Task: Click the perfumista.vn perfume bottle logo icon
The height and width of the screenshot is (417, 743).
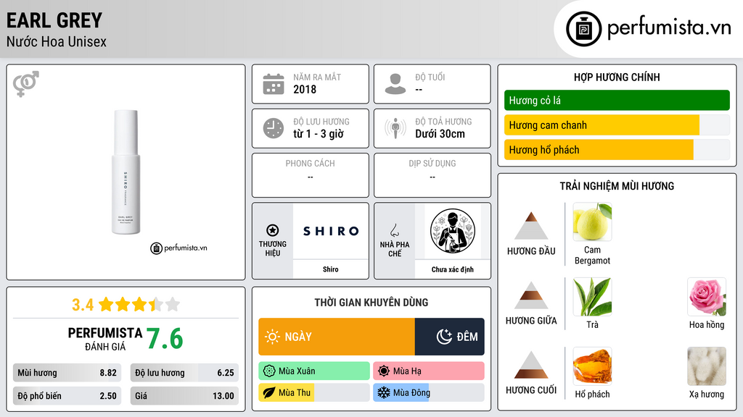Action: [x=583, y=29]
